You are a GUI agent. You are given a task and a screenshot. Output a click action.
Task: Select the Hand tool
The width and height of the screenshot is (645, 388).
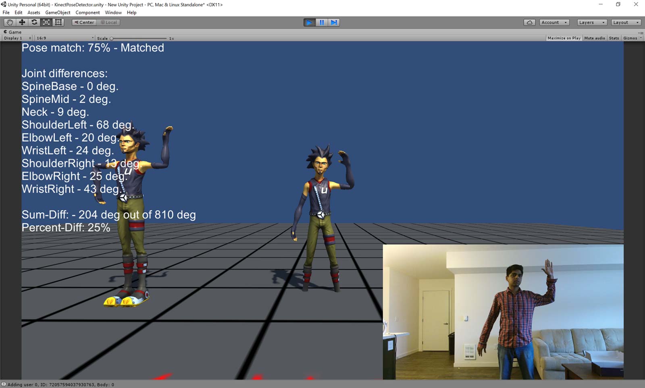[x=10, y=23]
